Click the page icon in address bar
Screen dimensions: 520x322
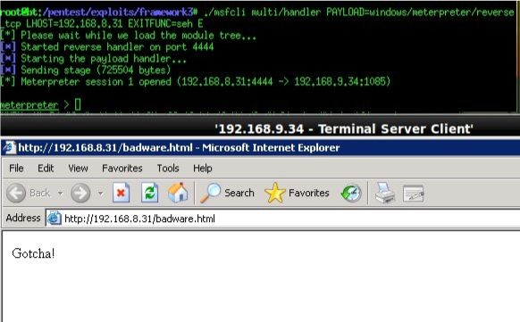[55, 219]
